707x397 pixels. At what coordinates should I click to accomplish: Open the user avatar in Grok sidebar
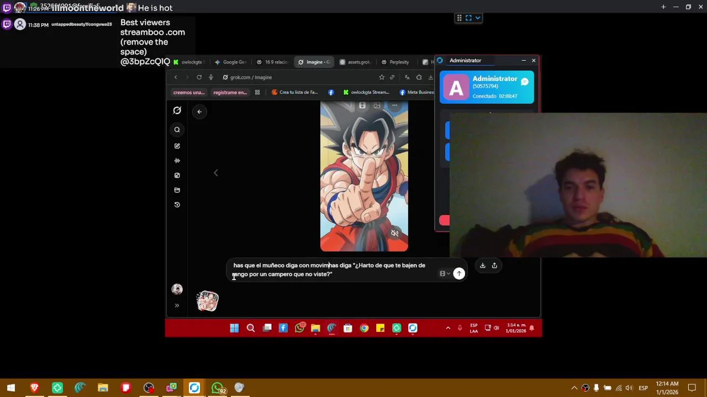pyautogui.click(x=177, y=289)
